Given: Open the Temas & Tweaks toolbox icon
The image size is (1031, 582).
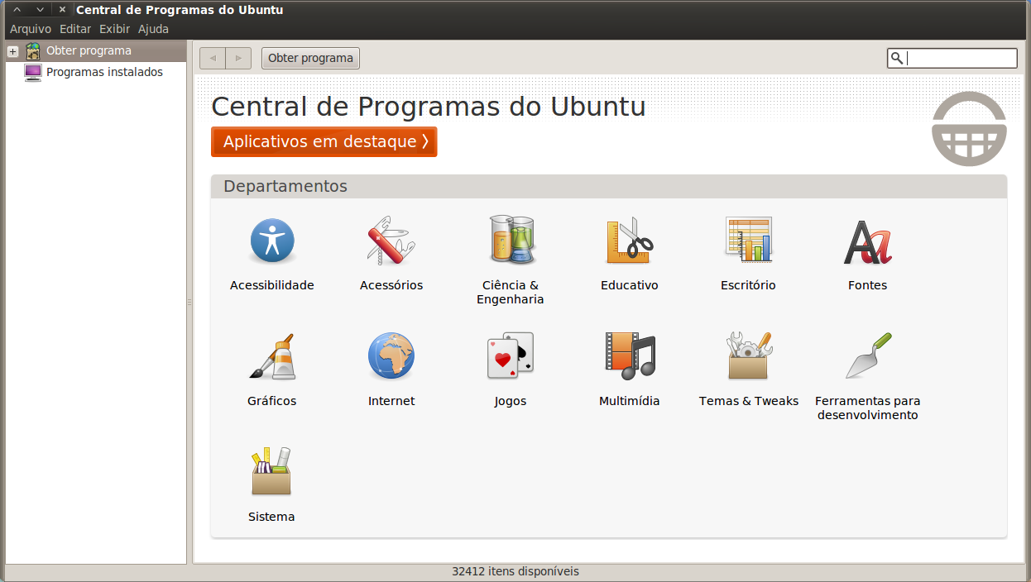Looking at the screenshot, I should coord(749,356).
